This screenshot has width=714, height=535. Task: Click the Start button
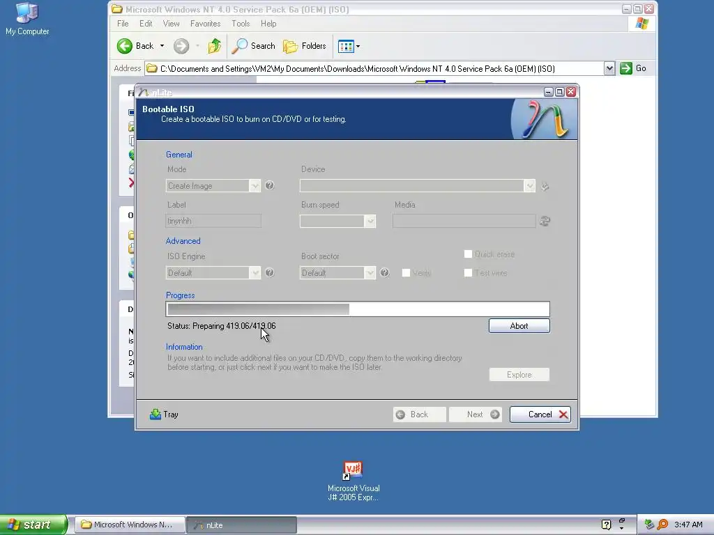pyautogui.click(x=33, y=525)
